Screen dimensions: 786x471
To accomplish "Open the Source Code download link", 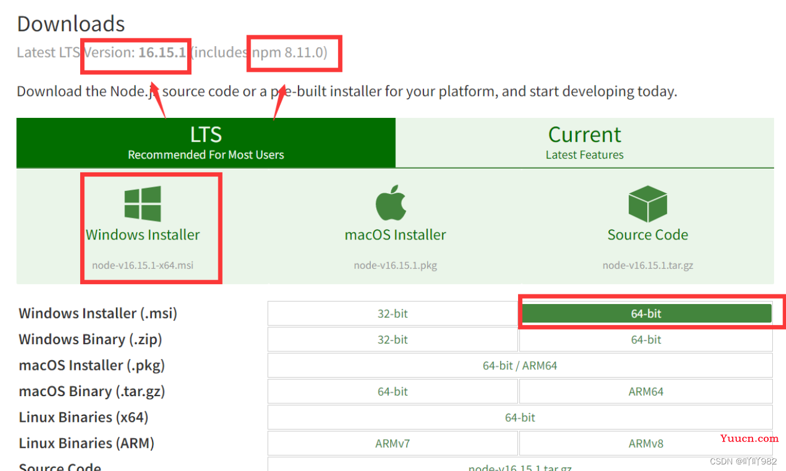I will (x=648, y=235).
